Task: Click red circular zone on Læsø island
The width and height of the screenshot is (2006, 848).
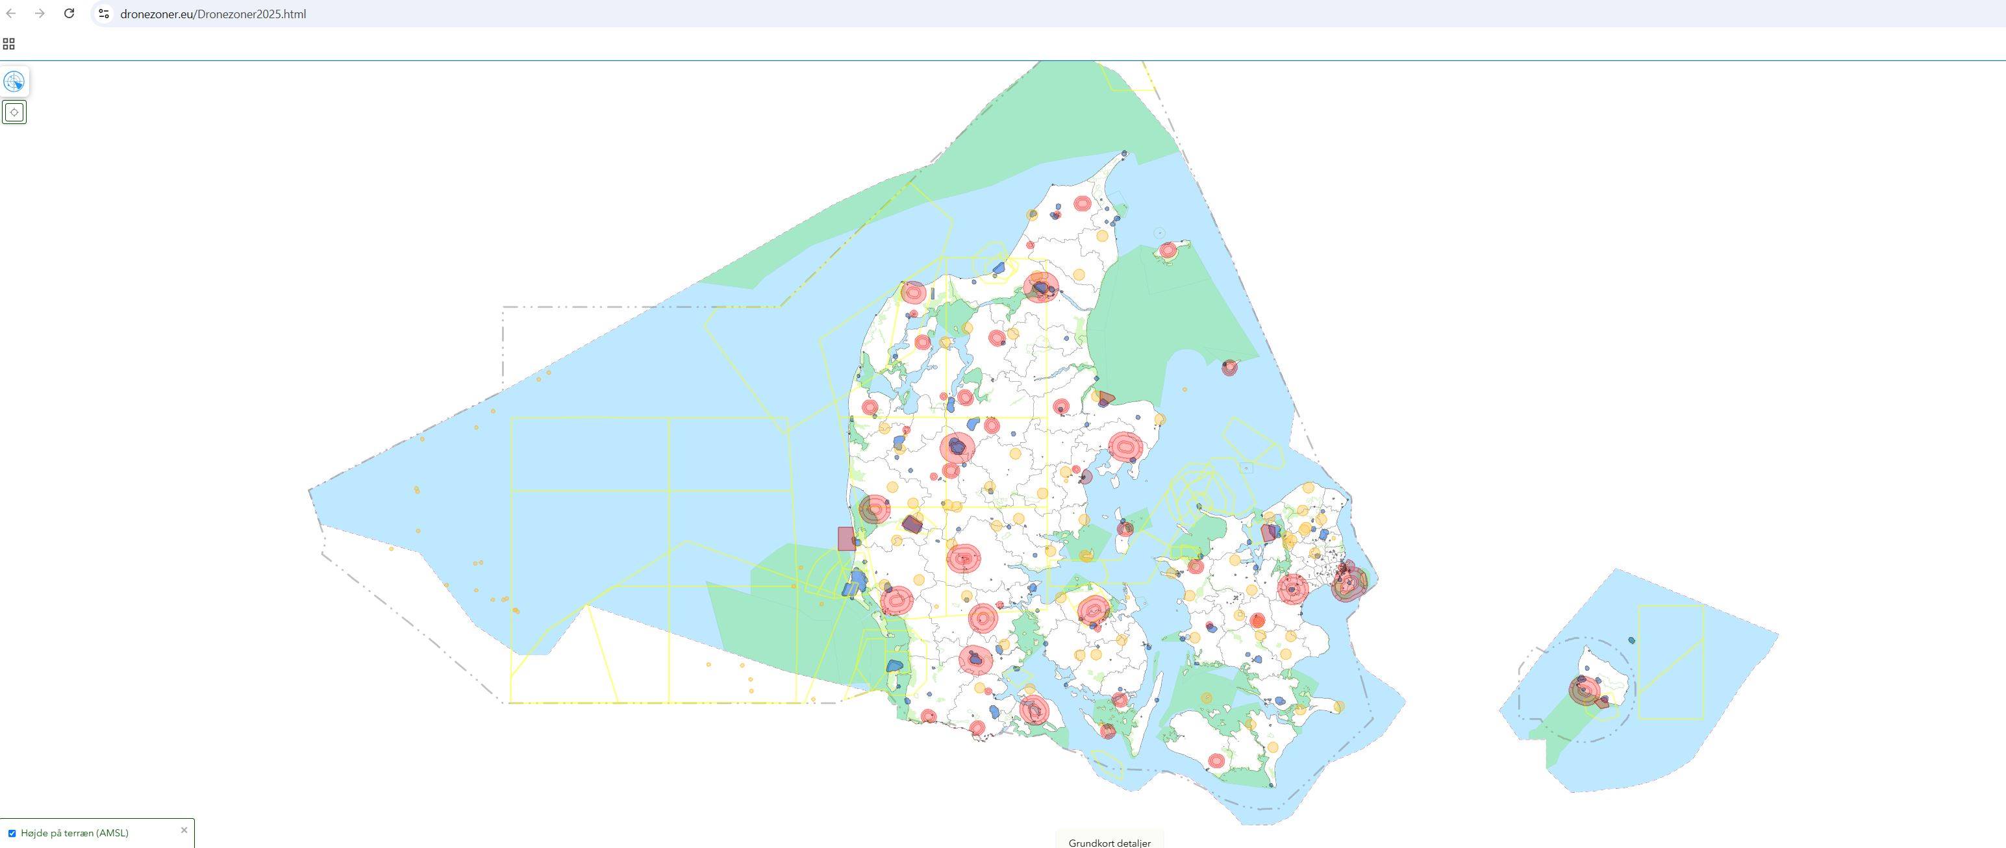Action: point(1168,250)
